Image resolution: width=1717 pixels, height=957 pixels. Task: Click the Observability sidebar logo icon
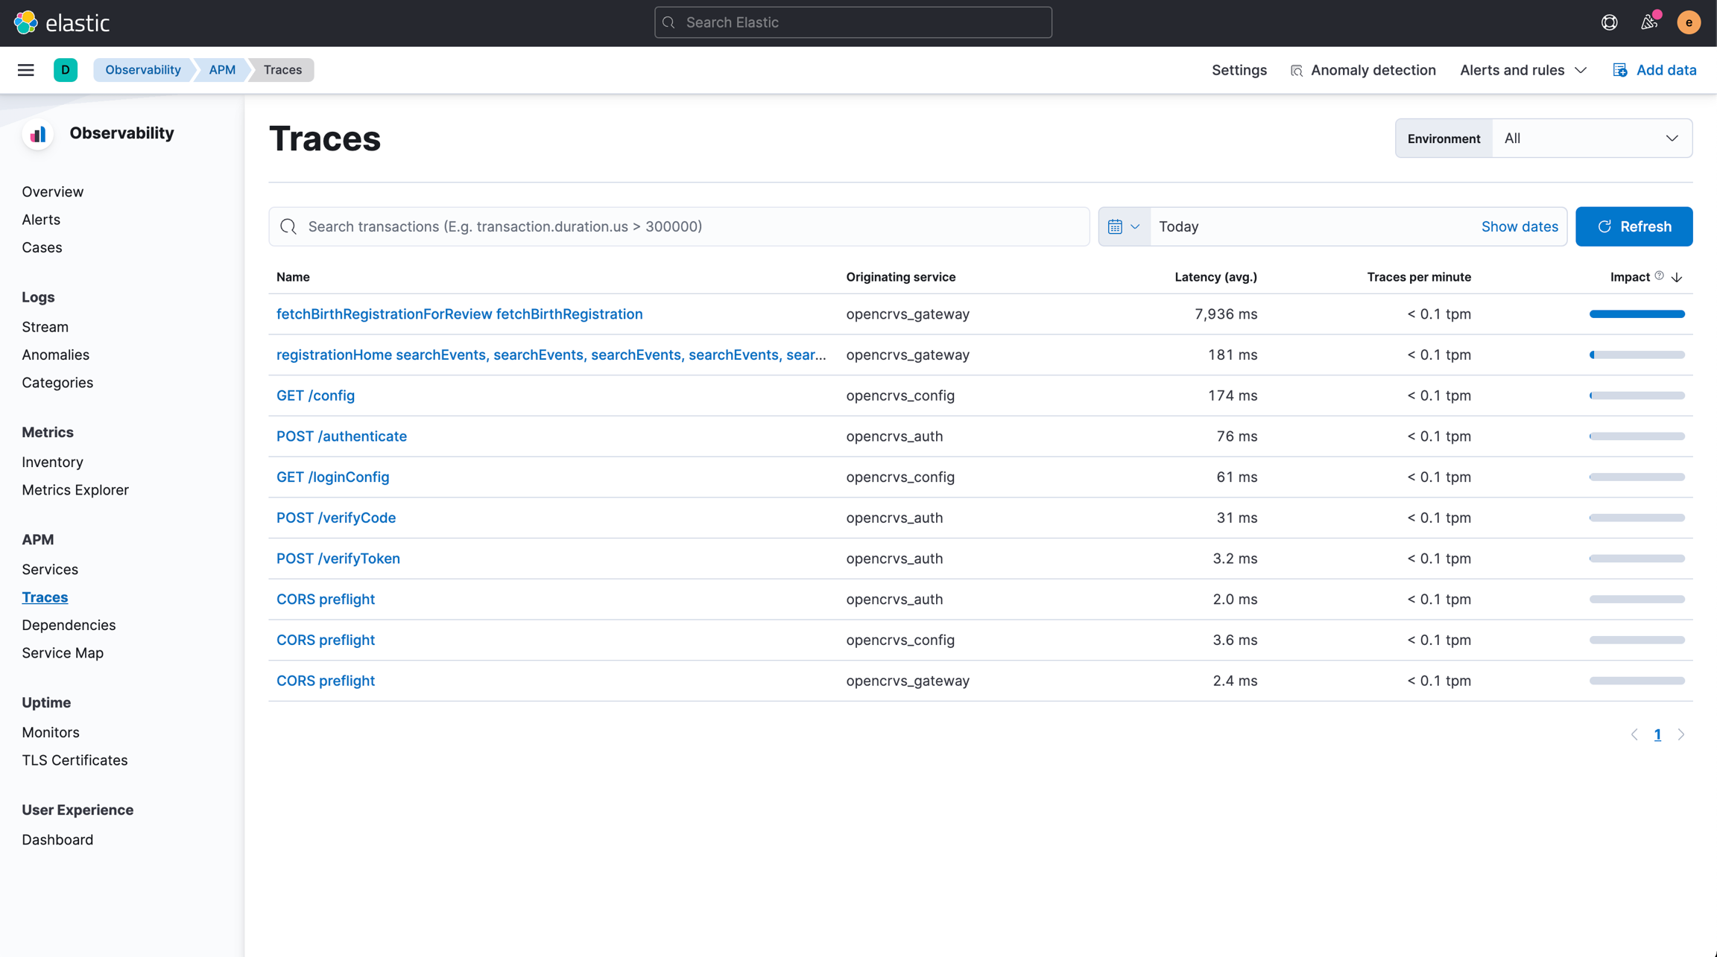[x=38, y=134]
